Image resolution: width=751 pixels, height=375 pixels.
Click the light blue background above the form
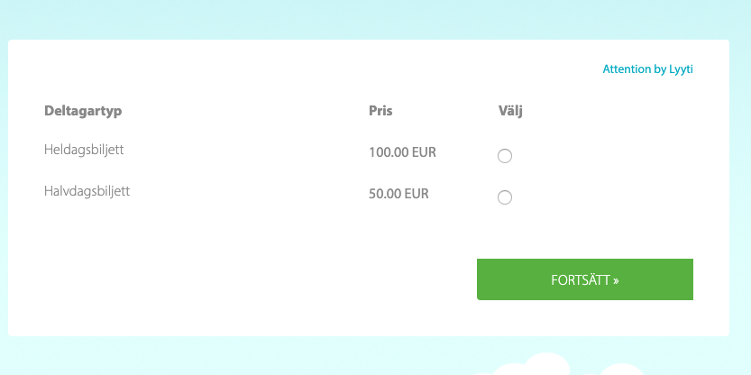click(x=361, y=18)
